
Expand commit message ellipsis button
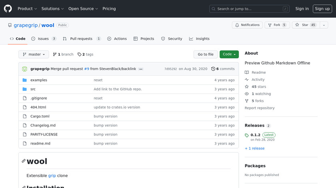click(x=141, y=69)
